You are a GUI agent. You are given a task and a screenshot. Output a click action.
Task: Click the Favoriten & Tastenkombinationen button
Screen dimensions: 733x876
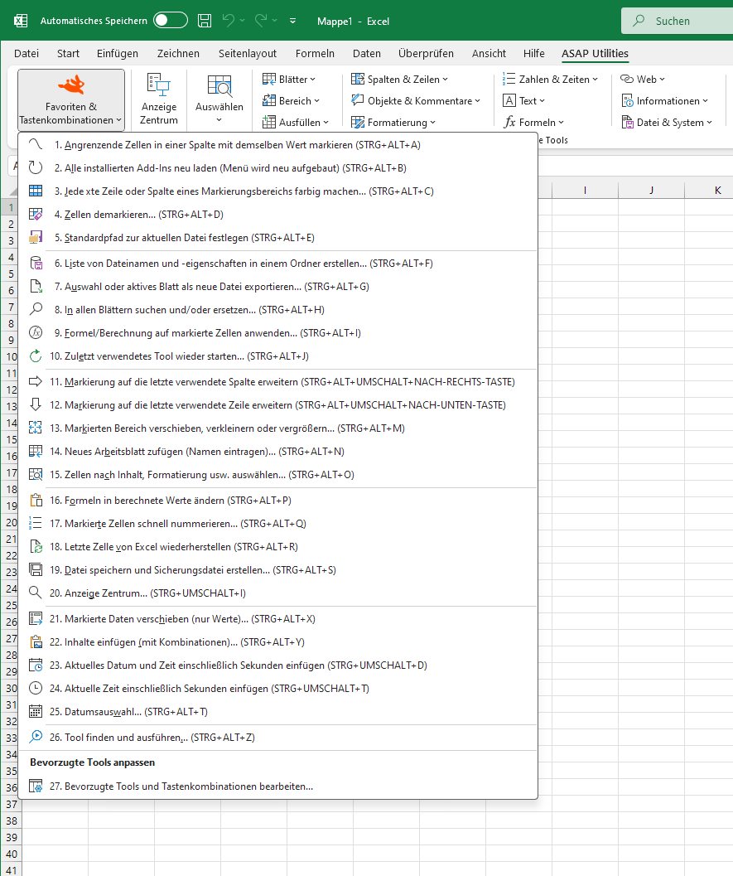point(71,99)
